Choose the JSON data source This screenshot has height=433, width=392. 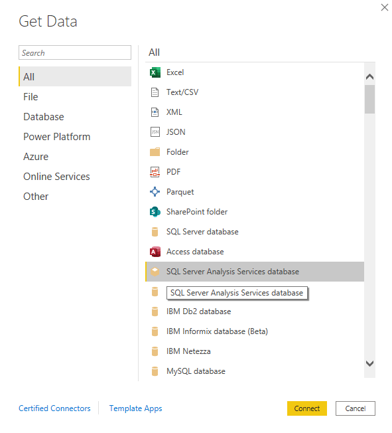click(176, 132)
